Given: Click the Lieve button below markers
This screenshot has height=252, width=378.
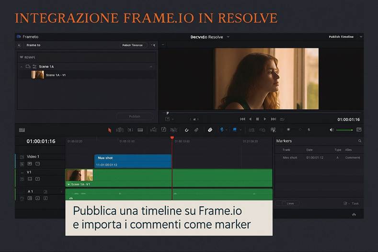Looking at the screenshot, I should (288, 203).
